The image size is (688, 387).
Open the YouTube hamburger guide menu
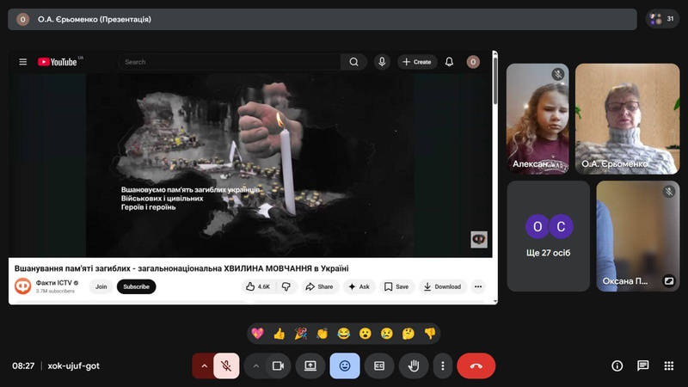point(23,62)
